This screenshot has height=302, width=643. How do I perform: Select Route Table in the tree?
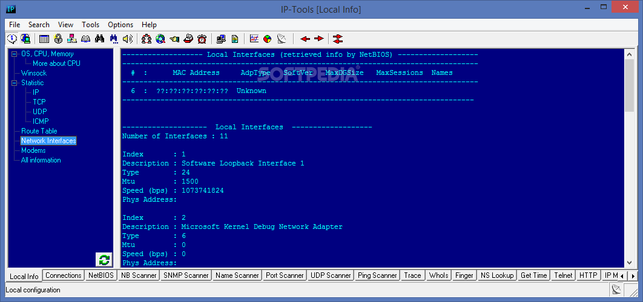pyautogui.click(x=39, y=131)
